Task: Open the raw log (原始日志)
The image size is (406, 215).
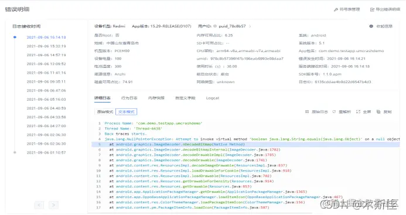Action: pyautogui.click(x=317, y=112)
